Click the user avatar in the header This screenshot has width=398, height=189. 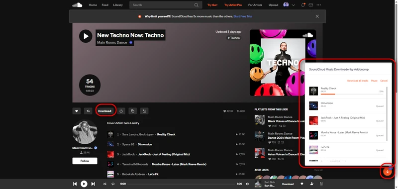(286, 5)
